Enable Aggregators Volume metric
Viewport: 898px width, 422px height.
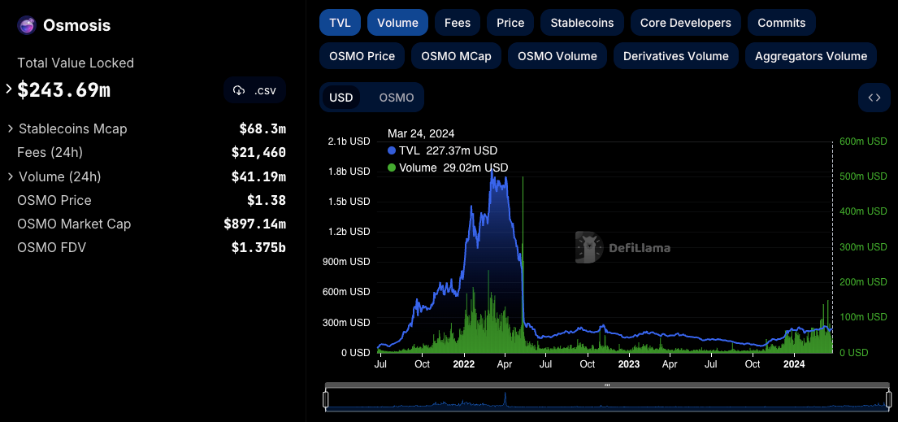(x=810, y=56)
